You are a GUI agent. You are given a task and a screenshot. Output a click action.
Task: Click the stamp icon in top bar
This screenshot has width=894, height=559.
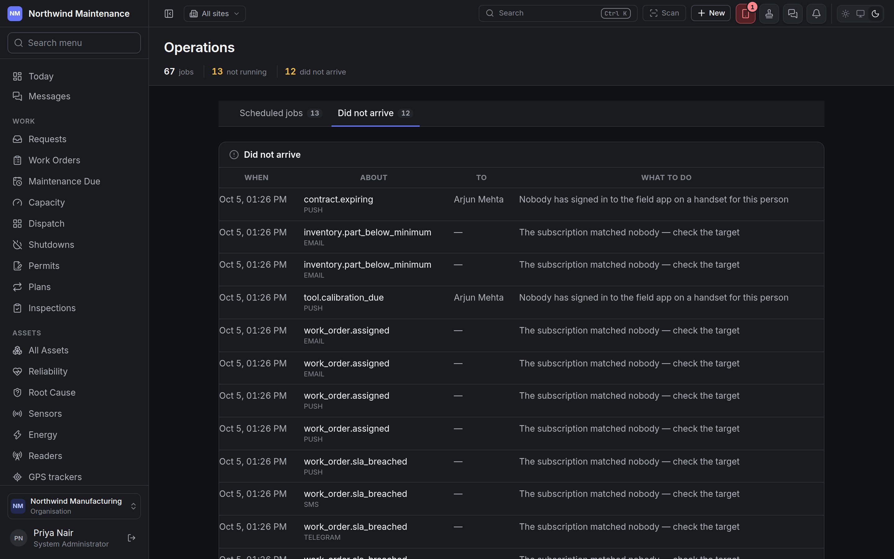click(769, 14)
